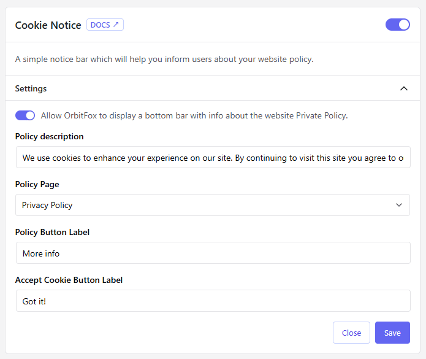Click the 'Policy description' field label

point(49,136)
